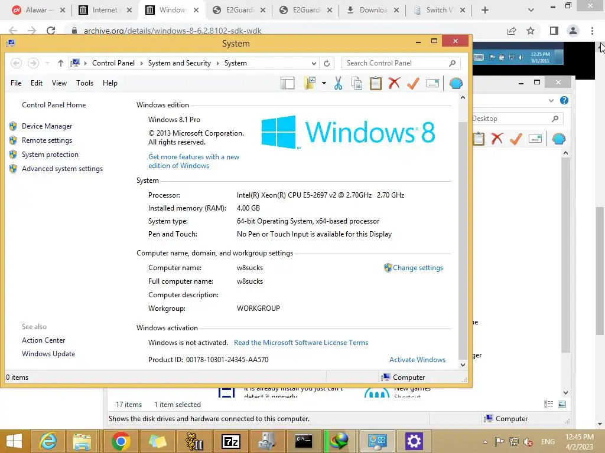The image size is (605, 453).
Task: Open the Folder Options icon in System toolbar
Action: (310, 83)
